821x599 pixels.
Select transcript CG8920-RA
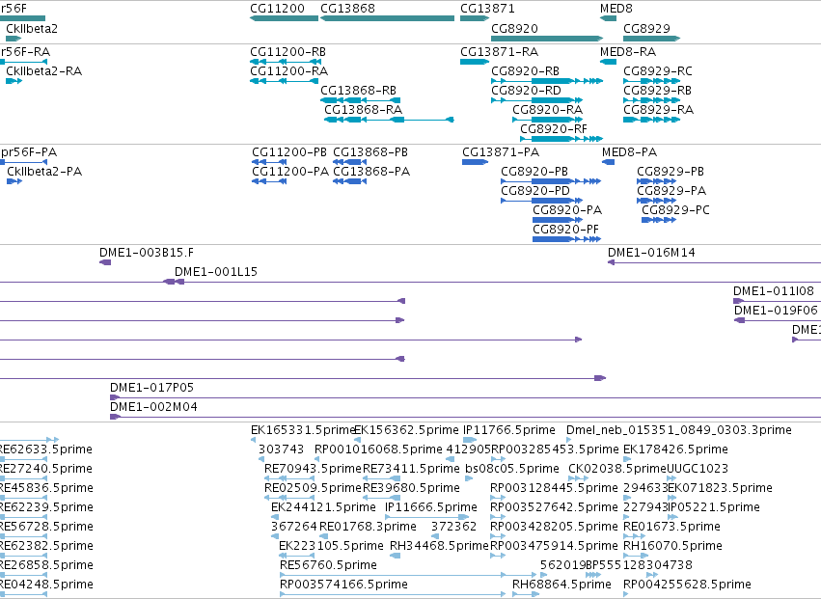pos(548,120)
